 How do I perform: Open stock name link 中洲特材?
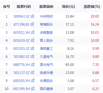[x=46, y=16]
